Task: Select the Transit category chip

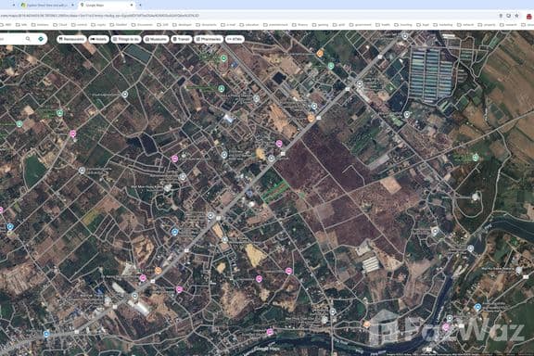Action: click(x=182, y=39)
